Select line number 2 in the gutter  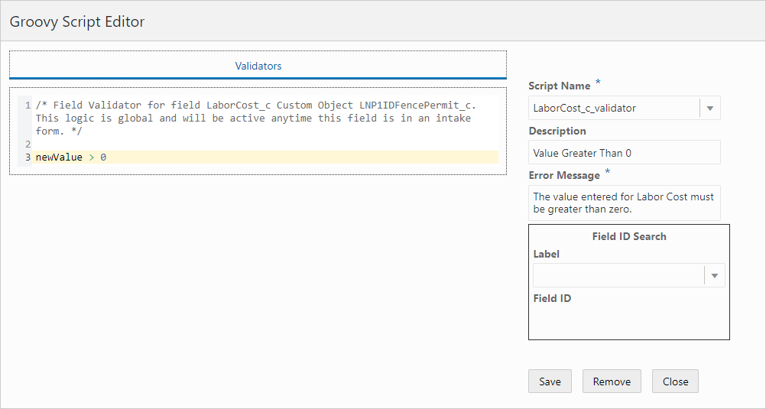(x=28, y=144)
